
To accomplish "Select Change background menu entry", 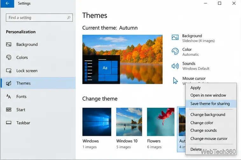I will coord(211,114).
